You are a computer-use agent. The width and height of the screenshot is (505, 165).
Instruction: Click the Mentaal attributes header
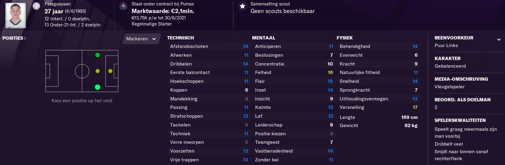click(264, 38)
